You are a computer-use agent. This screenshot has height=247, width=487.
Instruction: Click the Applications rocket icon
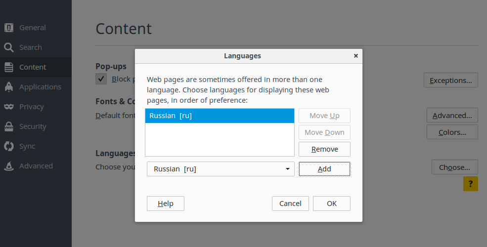[x=9, y=87]
